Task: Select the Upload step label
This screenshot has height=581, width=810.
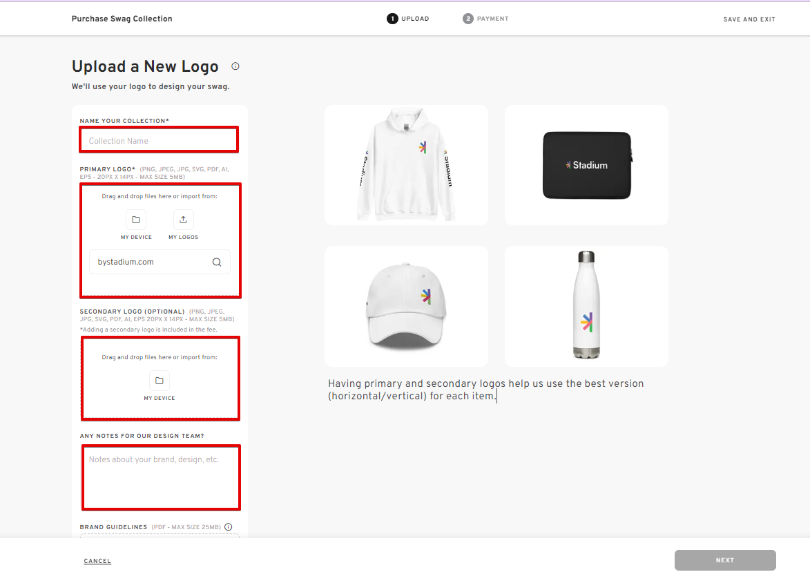Action: click(414, 19)
